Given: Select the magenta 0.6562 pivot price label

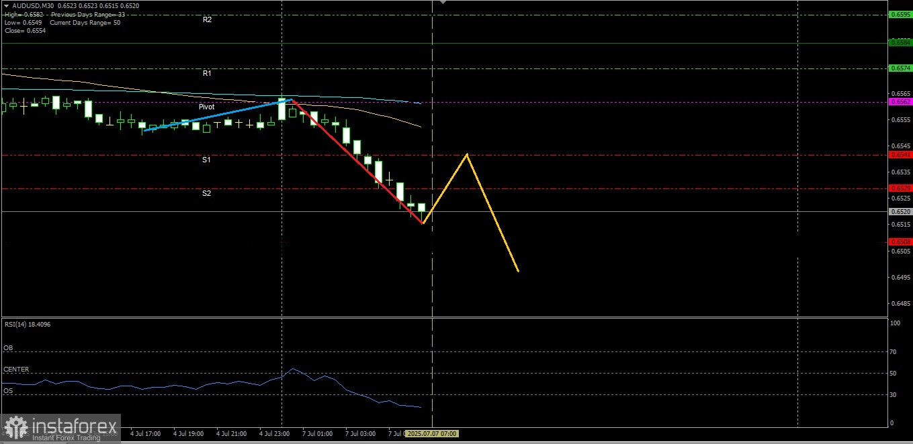Looking at the screenshot, I should coord(900,101).
